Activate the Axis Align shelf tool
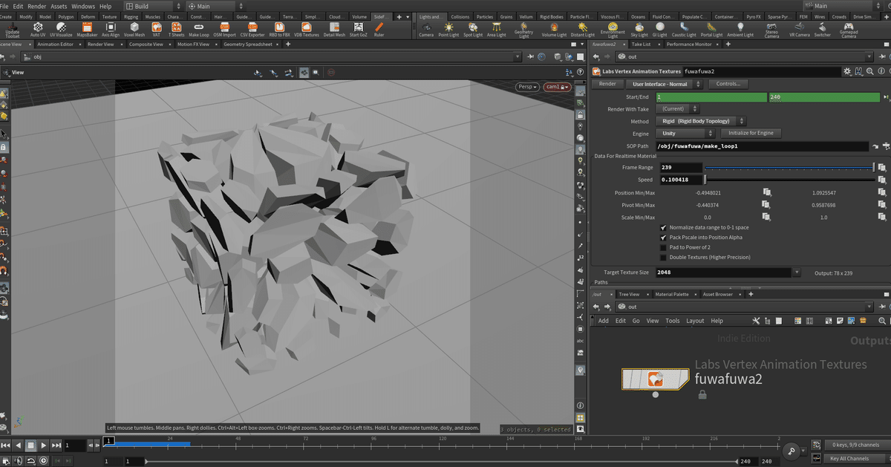 (111, 29)
